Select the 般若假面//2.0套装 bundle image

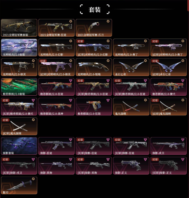tap(19, 87)
